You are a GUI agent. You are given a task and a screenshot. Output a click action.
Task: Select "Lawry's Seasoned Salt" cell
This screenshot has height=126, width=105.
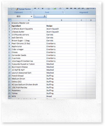(29, 73)
